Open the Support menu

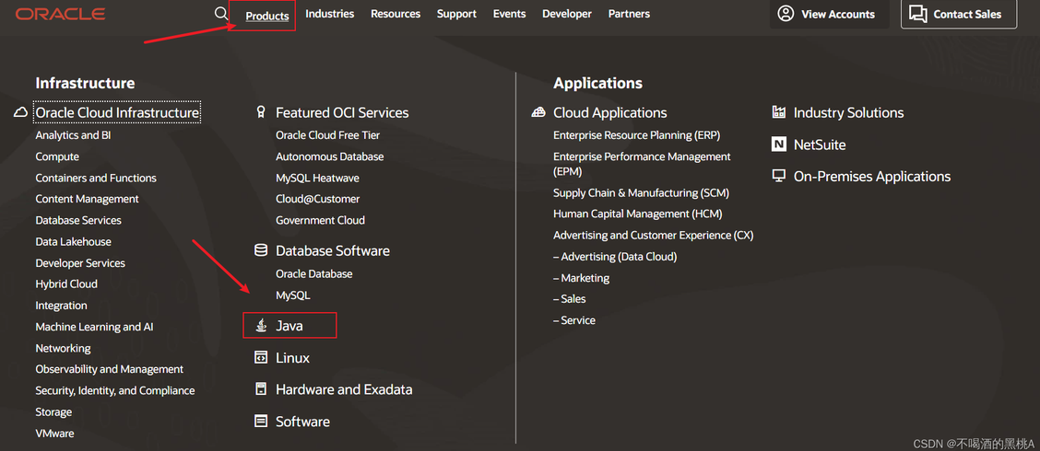456,14
